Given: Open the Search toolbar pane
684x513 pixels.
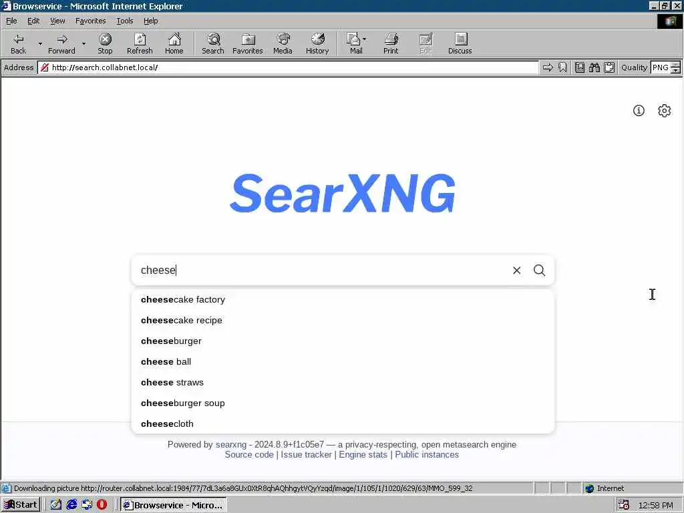Looking at the screenshot, I should (x=213, y=43).
